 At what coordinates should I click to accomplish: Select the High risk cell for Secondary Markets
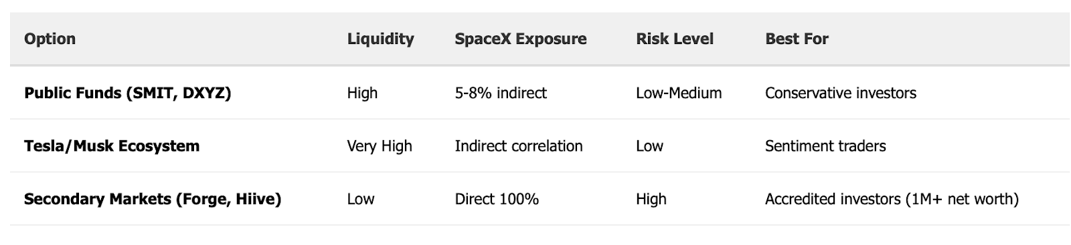(651, 199)
